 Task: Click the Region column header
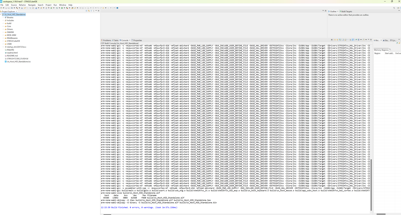click(x=377, y=53)
